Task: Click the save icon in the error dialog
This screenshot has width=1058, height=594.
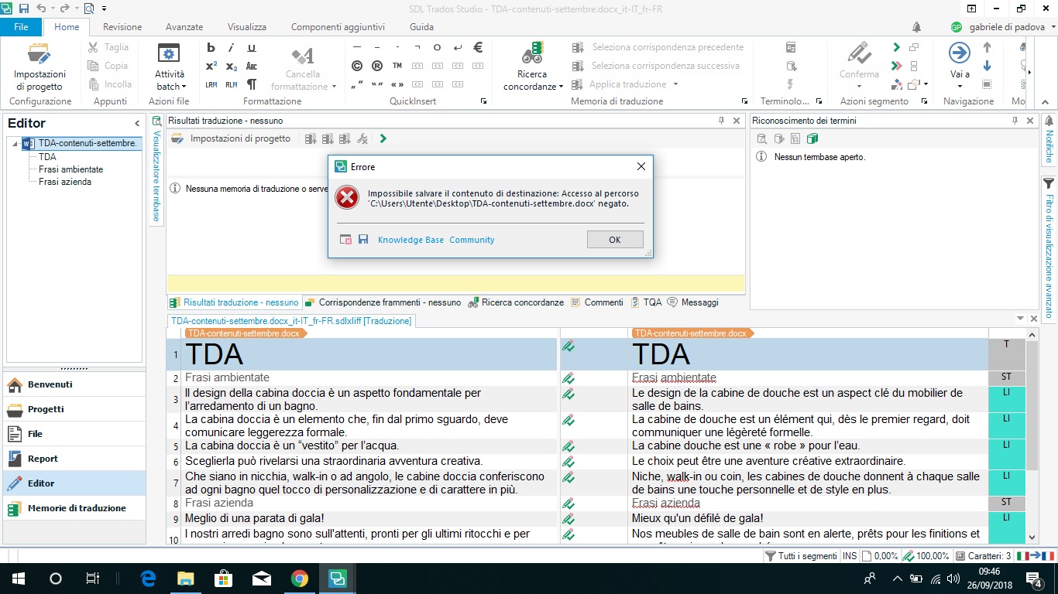Action: coord(363,240)
